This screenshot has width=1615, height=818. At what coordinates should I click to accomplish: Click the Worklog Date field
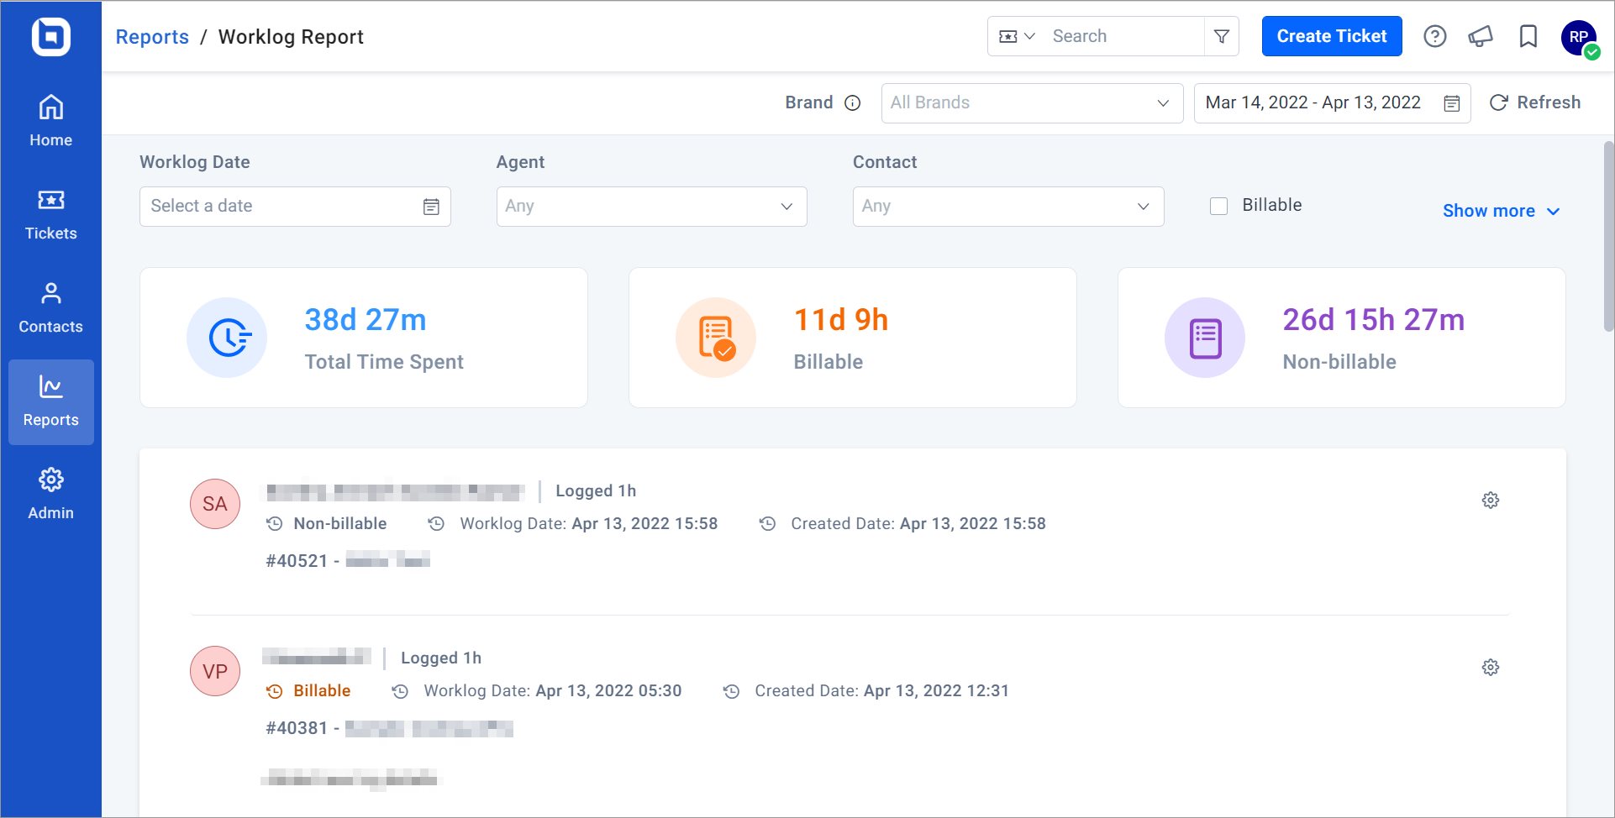(x=295, y=207)
